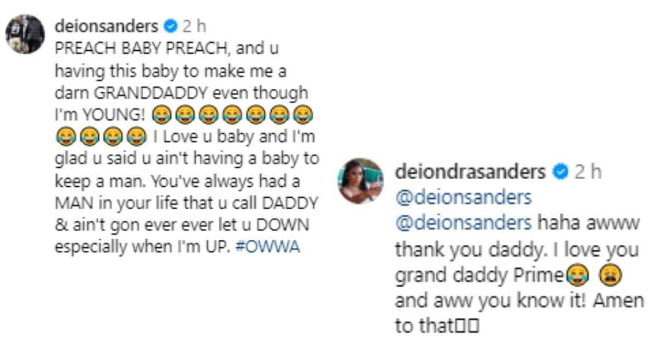Click second @deionsanders mention before 'haha'

pos(462,223)
